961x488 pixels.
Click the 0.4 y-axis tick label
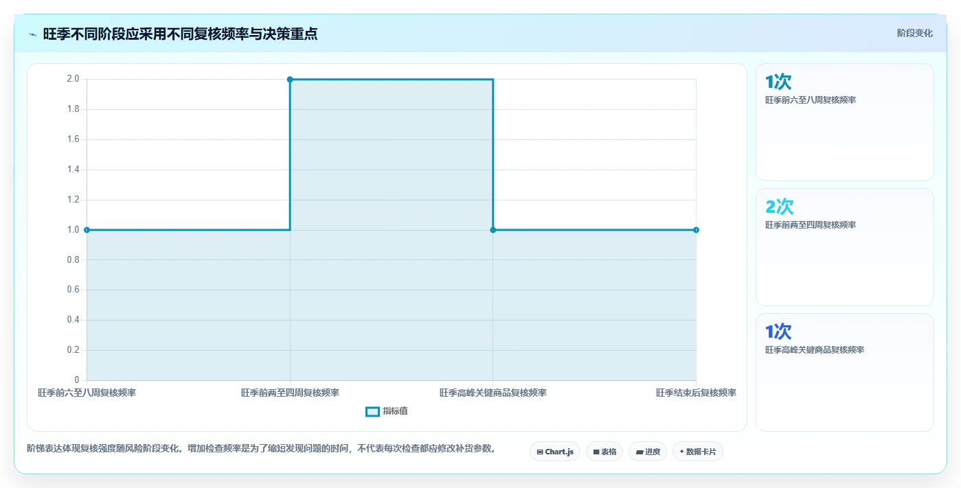(73, 320)
